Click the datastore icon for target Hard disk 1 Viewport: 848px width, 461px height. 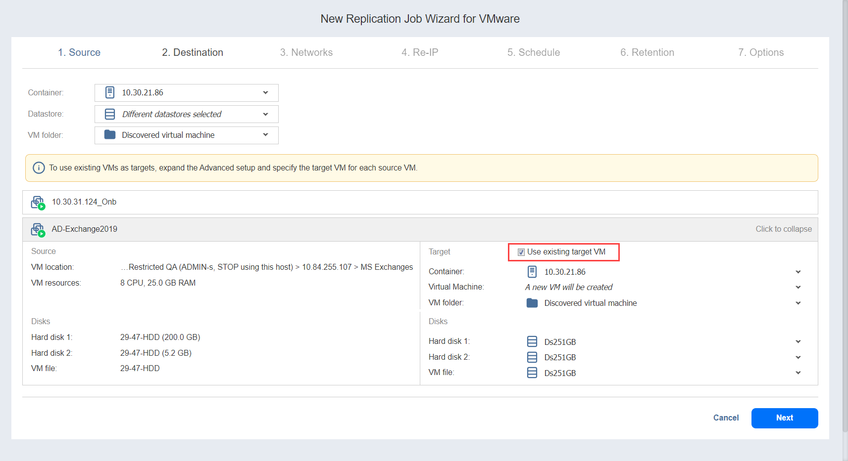click(x=532, y=341)
